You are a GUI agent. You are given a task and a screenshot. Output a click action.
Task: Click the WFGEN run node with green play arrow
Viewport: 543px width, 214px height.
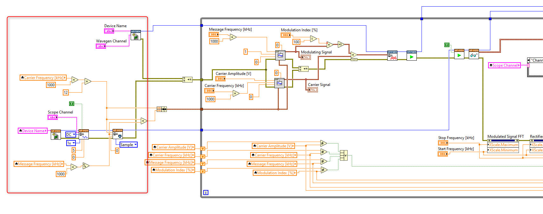pyautogui.click(x=411, y=56)
